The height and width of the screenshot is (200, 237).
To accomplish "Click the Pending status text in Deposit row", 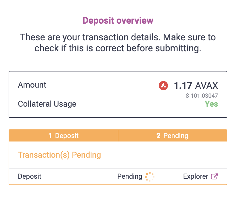I will pyautogui.click(x=130, y=176).
